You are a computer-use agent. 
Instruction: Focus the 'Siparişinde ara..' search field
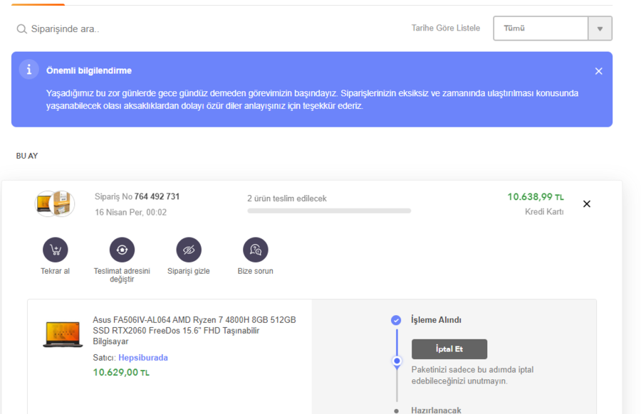click(x=66, y=29)
